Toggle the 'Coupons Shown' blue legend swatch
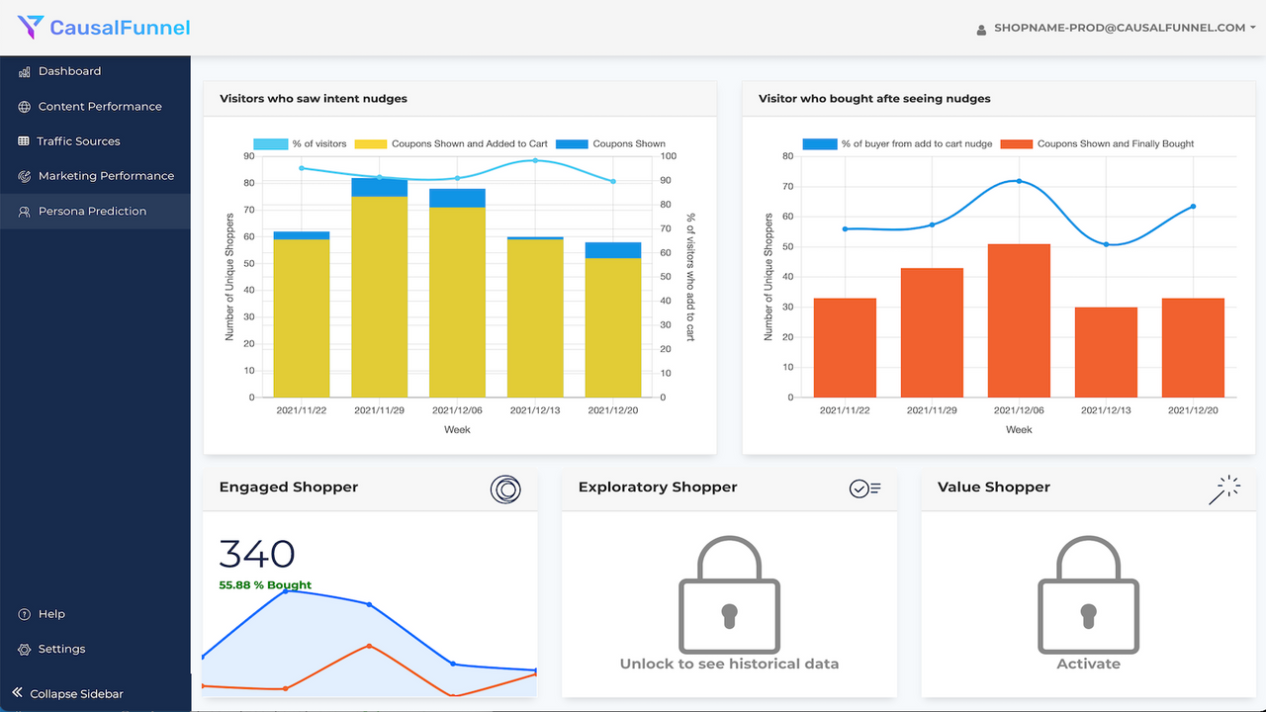1266x712 pixels. [573, 143]
